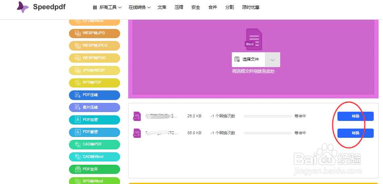The image size is (383, 184).
Task: Click the file icon in 选择文件 button
Action: pyautogui.click(x=237, y=59)
